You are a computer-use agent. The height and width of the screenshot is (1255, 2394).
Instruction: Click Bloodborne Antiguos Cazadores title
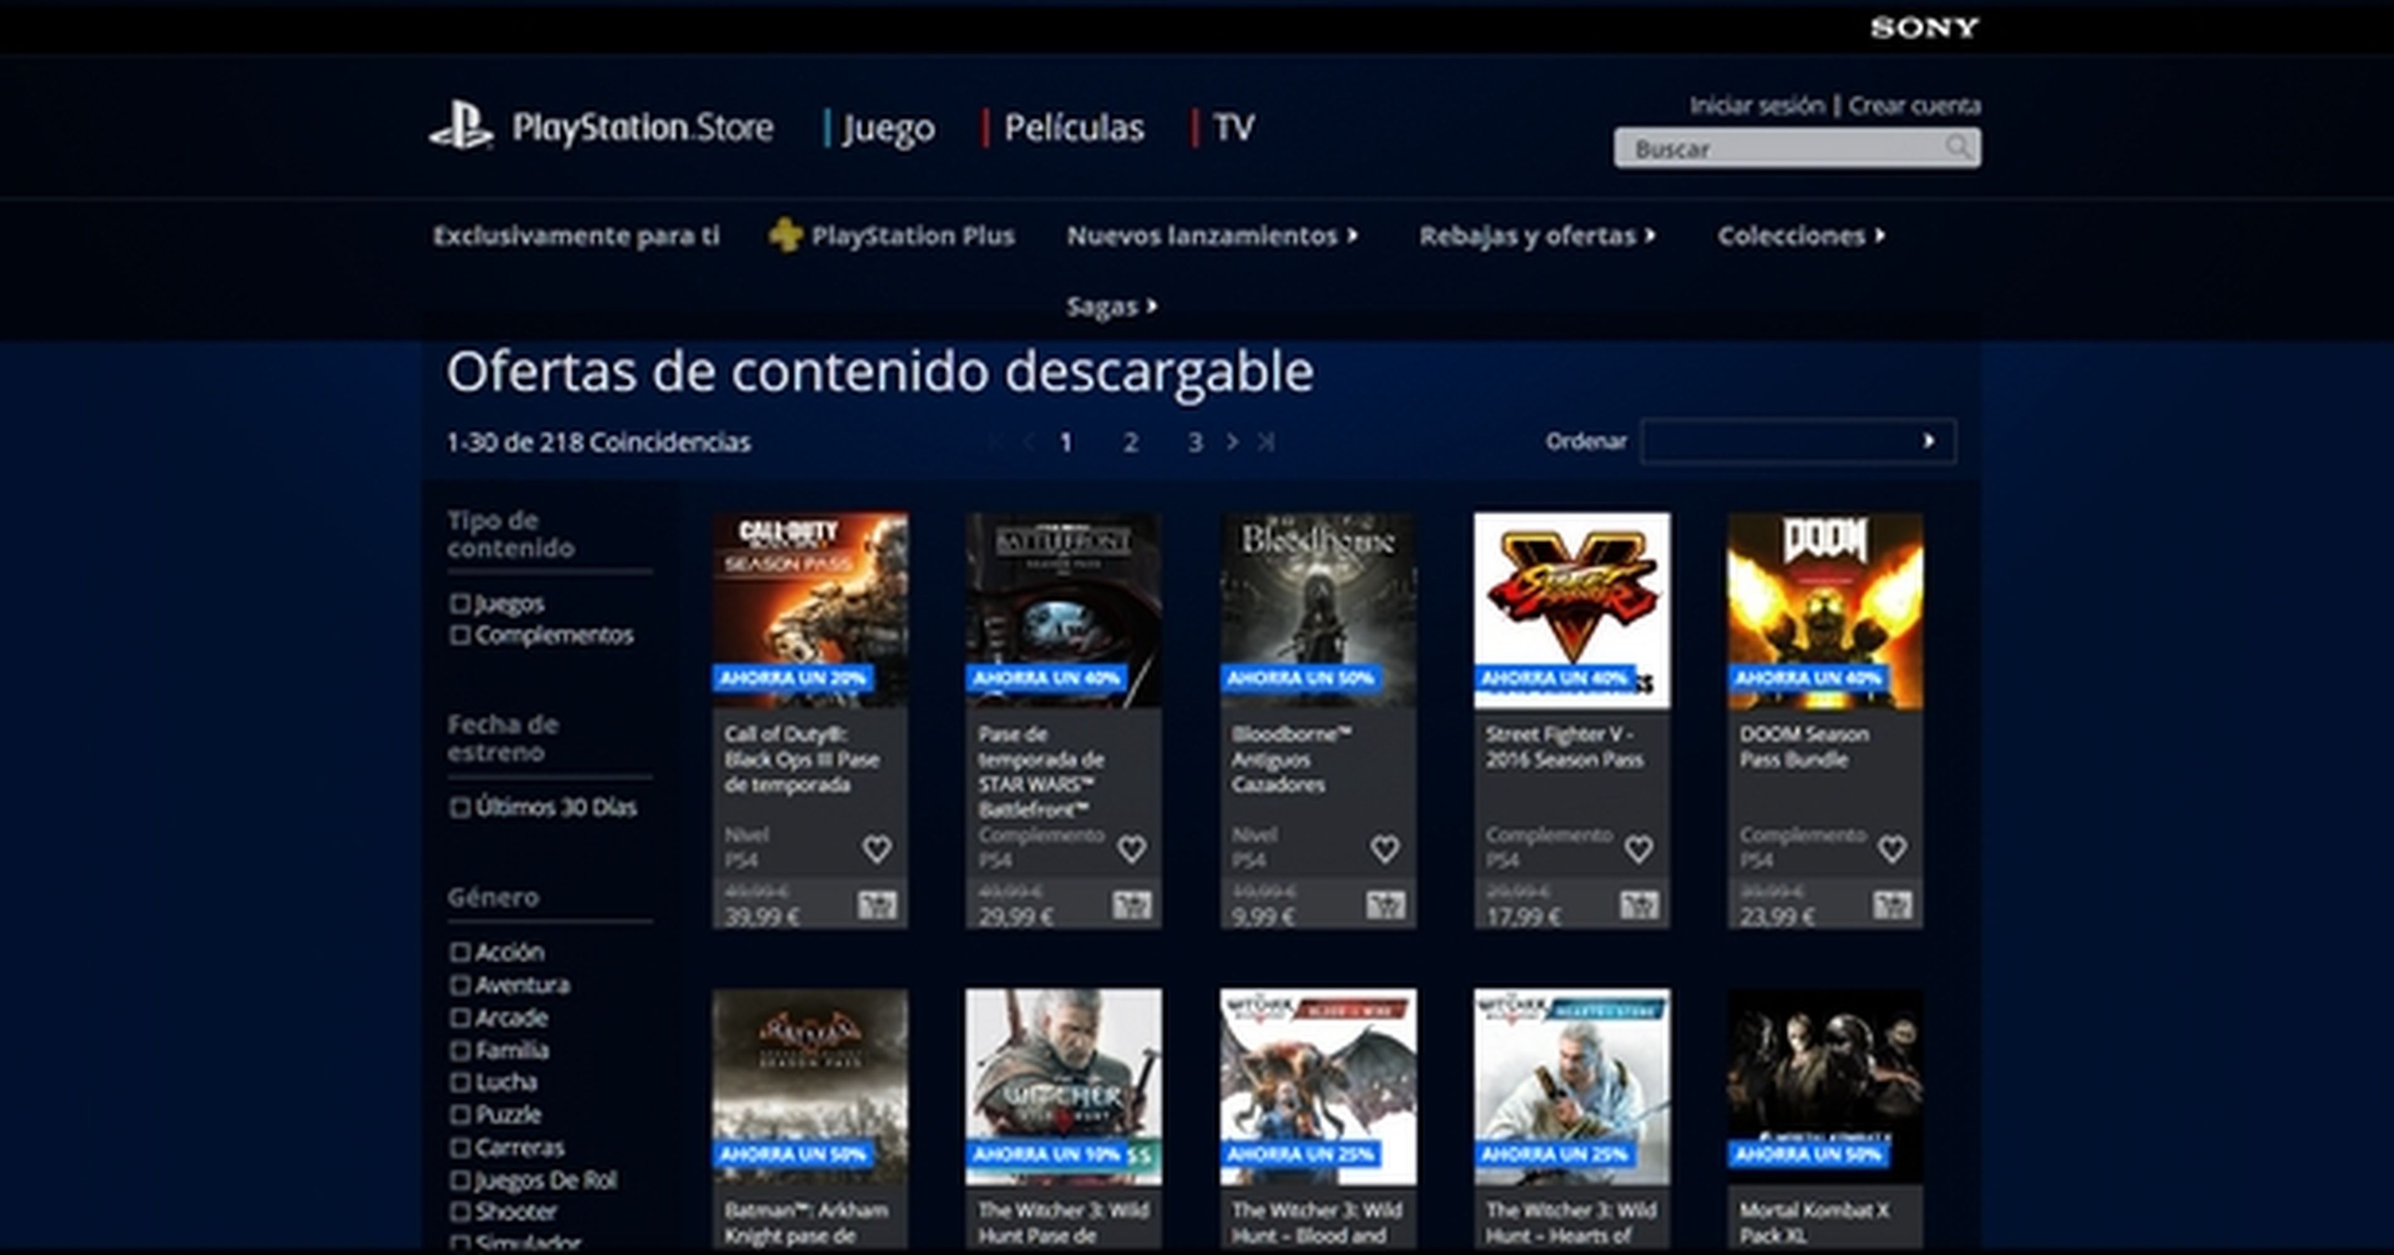(1291, 759)
